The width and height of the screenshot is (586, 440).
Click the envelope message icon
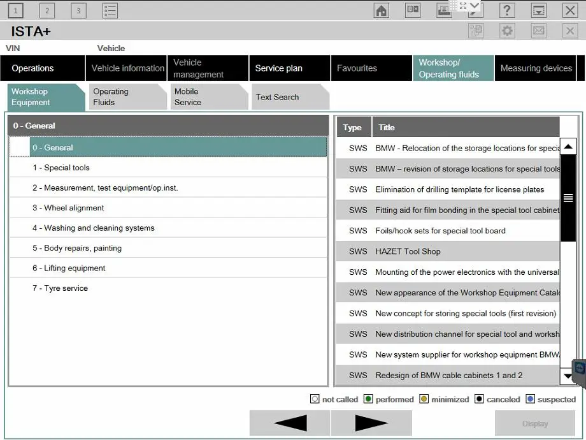(x=538, y=31)
